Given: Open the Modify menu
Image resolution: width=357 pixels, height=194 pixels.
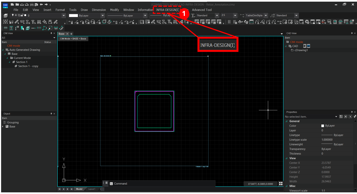Looking at the screenshot, I should coord(114,10).
